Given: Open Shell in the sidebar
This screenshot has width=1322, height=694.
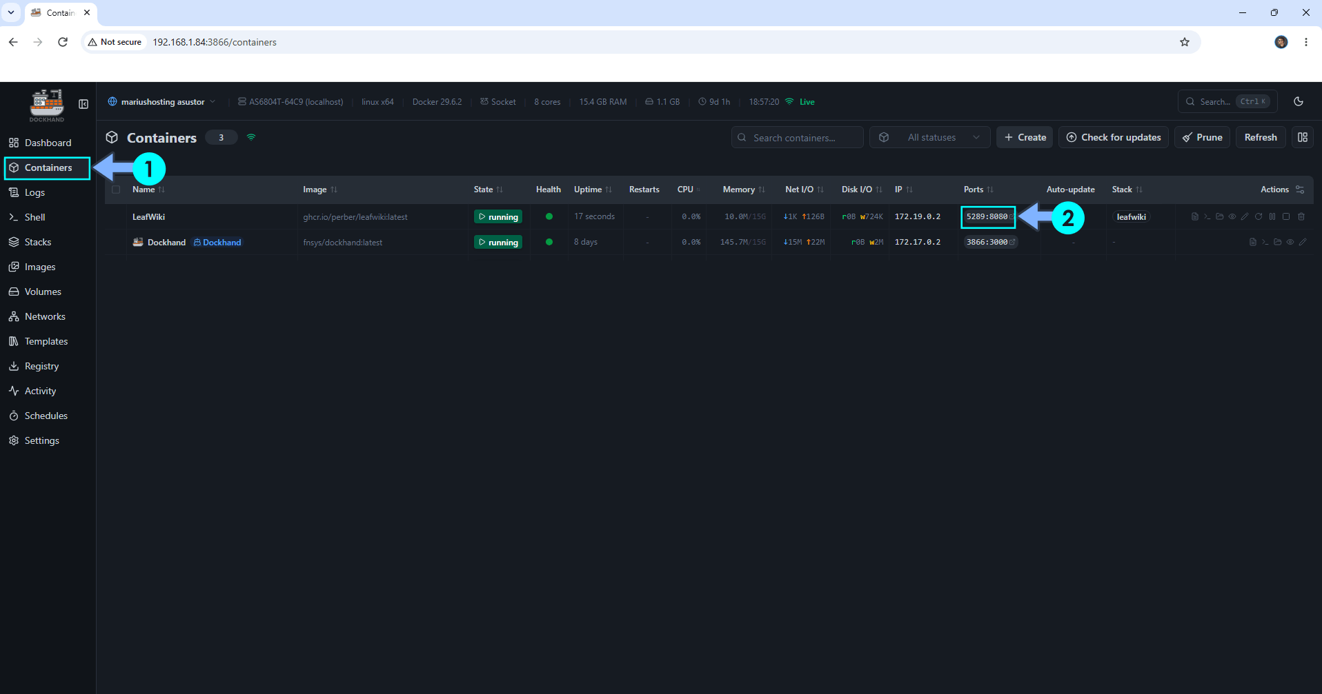Looking at the screenshot, I should [x=48, y=217].
